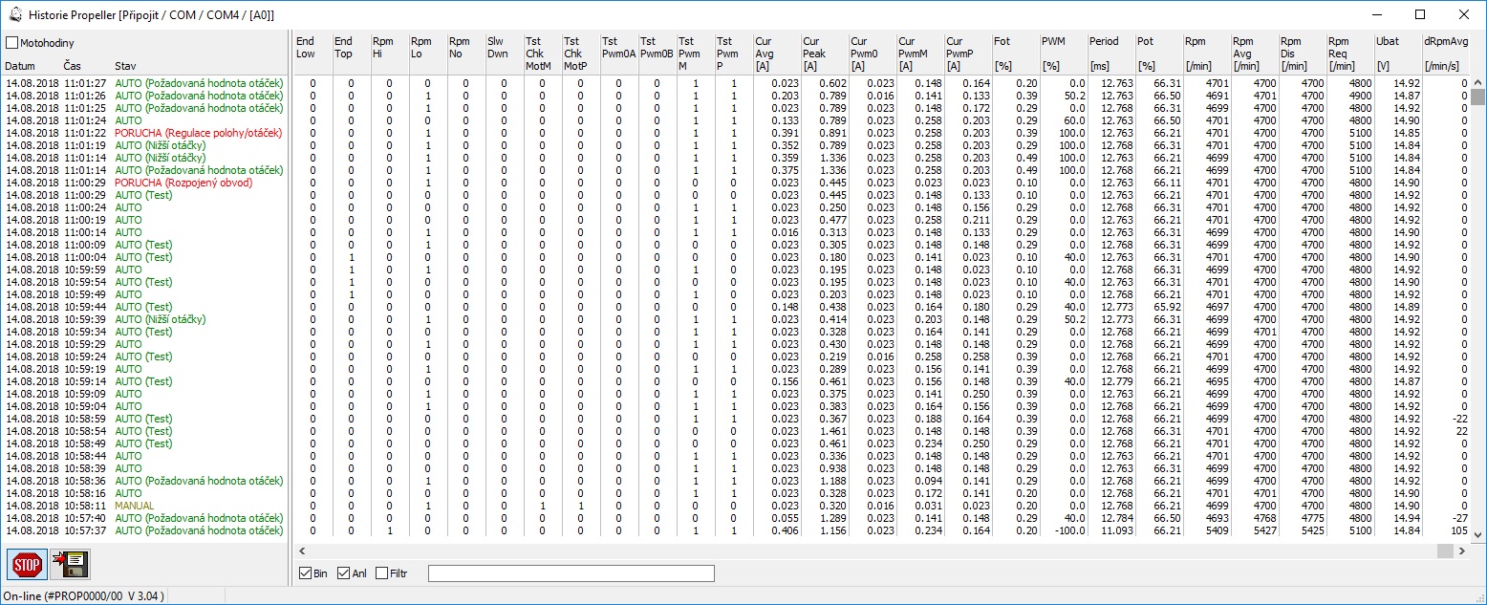Enable the Filtr checkbox
Viewport: 1487px width, 605px height.
[382, 573]
